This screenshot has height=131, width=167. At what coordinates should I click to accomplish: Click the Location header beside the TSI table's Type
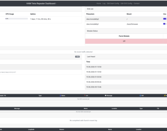point(114,108)
